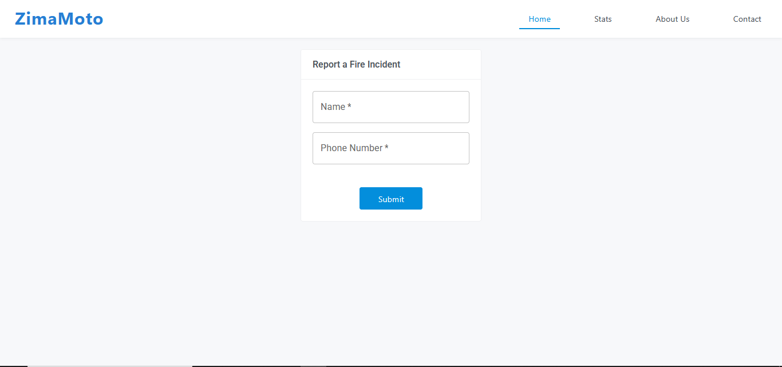The image size is (782, 367).
Task: Click empty space below the Submit button in card
Action: (x=391, y=215)
